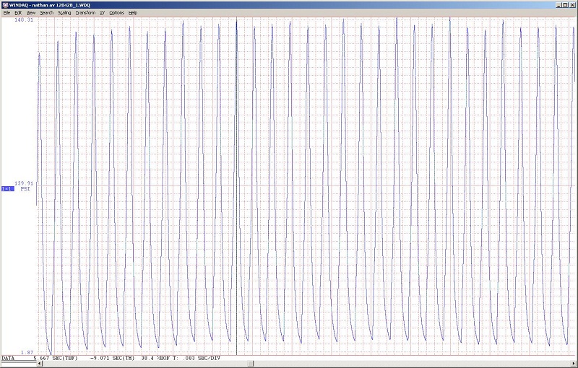Close the WINDAQ window
Screen dimensions: 578x368
[572, 4]
